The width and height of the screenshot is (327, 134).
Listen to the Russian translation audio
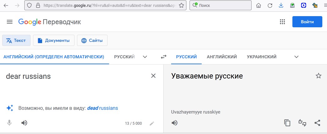click(174, 123)
